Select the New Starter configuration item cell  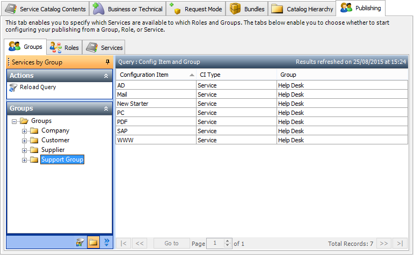156,104
